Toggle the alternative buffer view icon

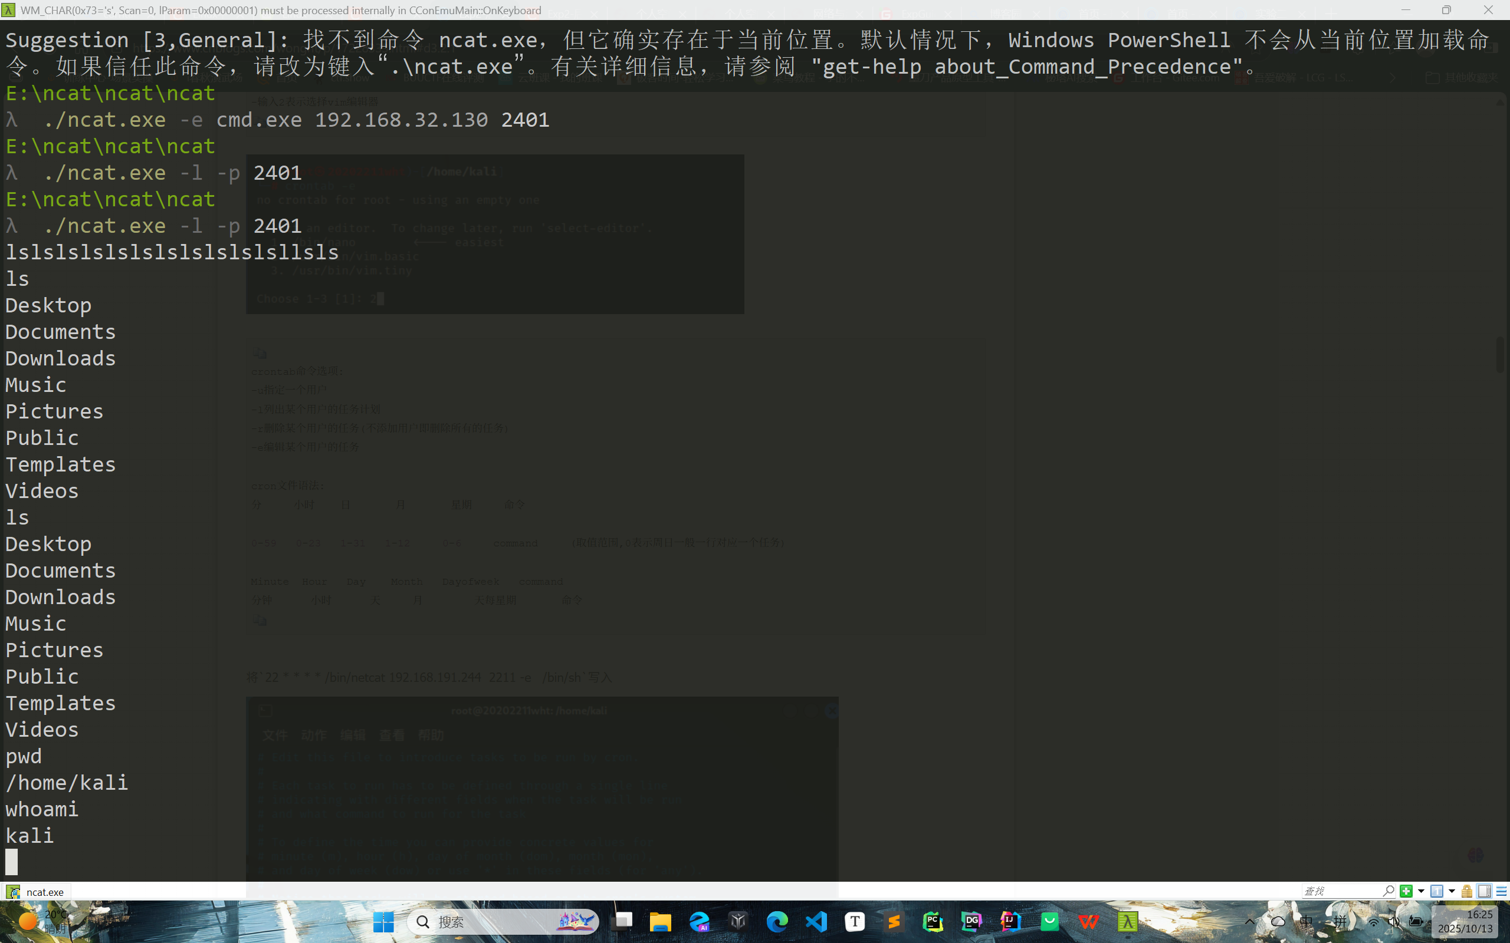1485,891
